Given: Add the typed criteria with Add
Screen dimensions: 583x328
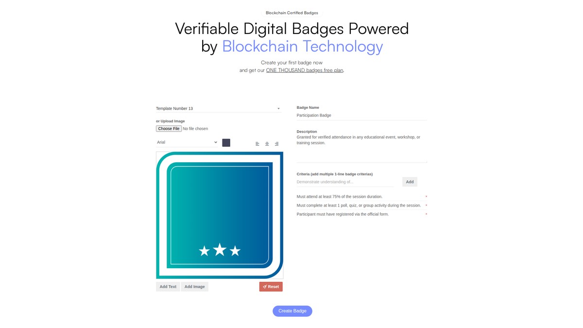Looking at the screenshot, I should click(410, 182).
